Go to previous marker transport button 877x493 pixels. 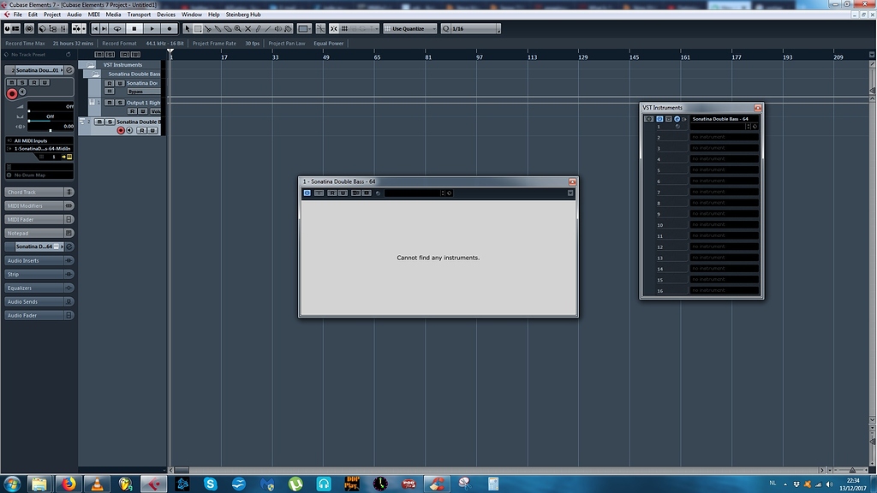pos(95,28)
